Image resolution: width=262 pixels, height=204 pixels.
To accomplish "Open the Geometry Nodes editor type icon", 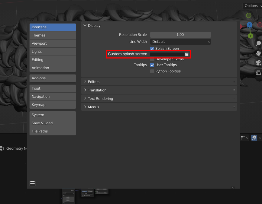I will coord(2,148).
